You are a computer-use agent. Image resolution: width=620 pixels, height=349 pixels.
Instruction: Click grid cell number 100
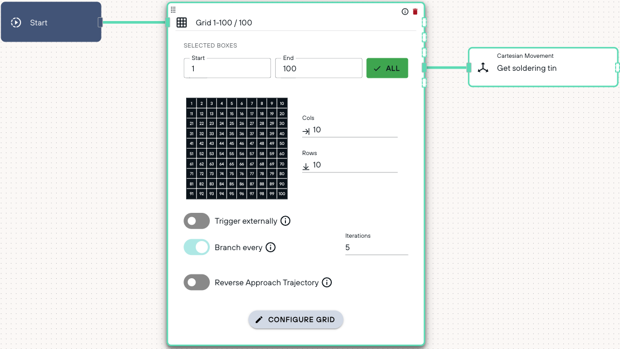pyautogui.click(x=282, y=194)
